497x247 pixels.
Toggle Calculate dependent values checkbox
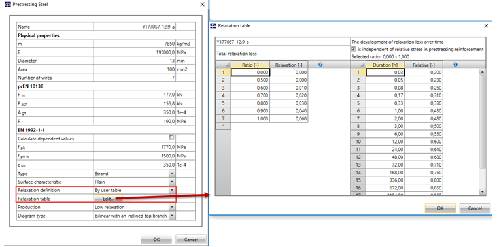tap(171, 137)
